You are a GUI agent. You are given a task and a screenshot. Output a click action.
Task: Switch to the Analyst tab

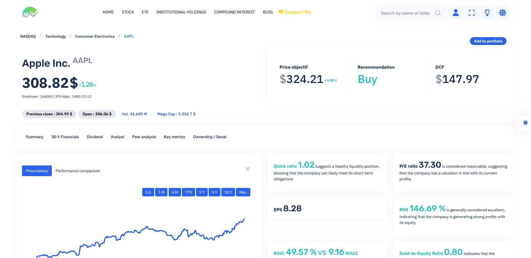point(117,137)
